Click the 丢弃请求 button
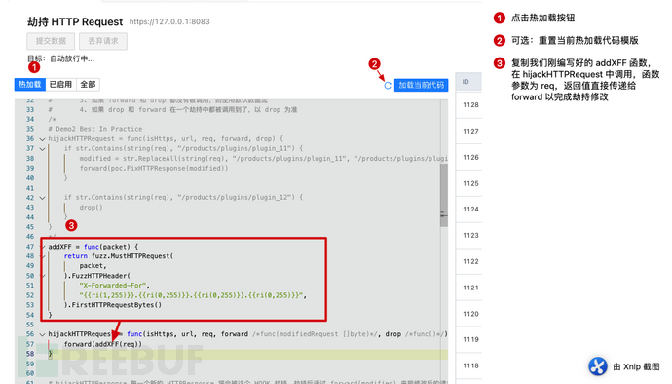Viewport: 672px width, 384px height. 103,41
